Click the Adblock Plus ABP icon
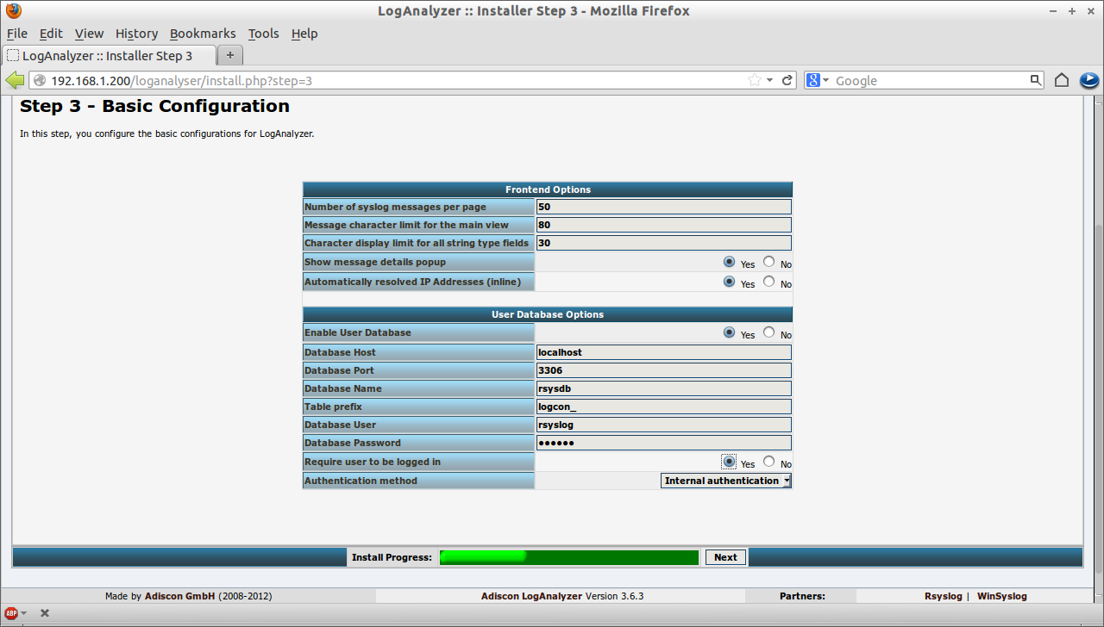1104x627 pixels. pos(12,613)
